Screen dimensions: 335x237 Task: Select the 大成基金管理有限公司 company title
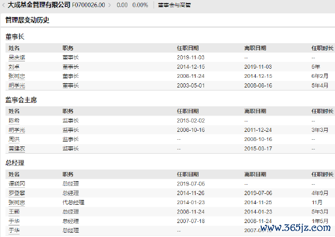(39, 5)
